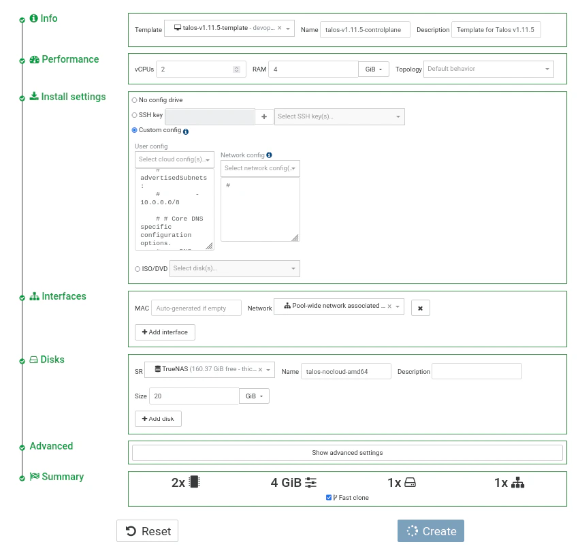Expand the RAM unit GiB dropdown
This screenshot has width=580, height=555.
373,69
